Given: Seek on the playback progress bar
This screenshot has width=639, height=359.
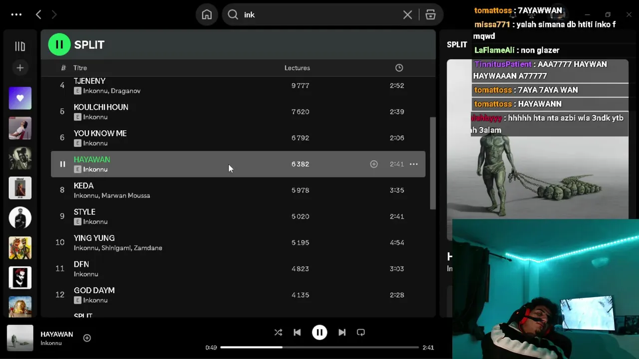Looking at the screenshot, I should pyautogui.click(x=319, y=348).
